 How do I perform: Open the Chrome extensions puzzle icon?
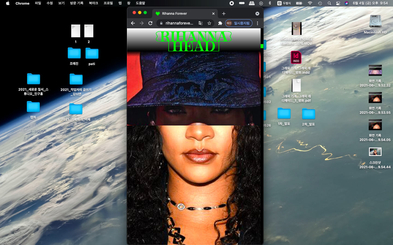click(220, 23)
